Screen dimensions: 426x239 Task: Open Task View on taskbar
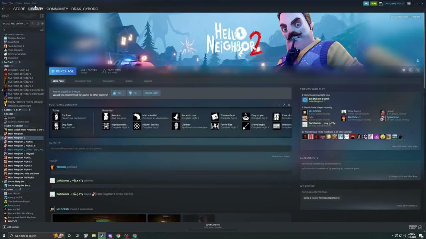(77, 236)
